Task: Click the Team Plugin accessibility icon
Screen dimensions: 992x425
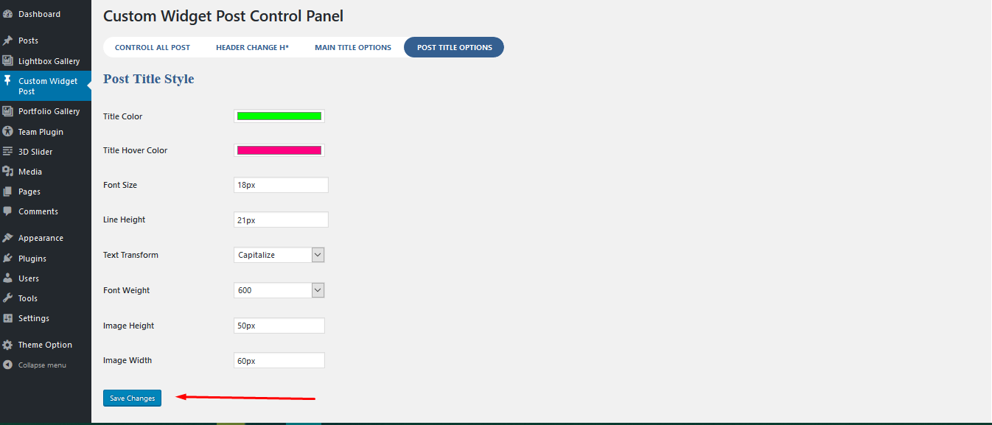Action: pos(7,132)
